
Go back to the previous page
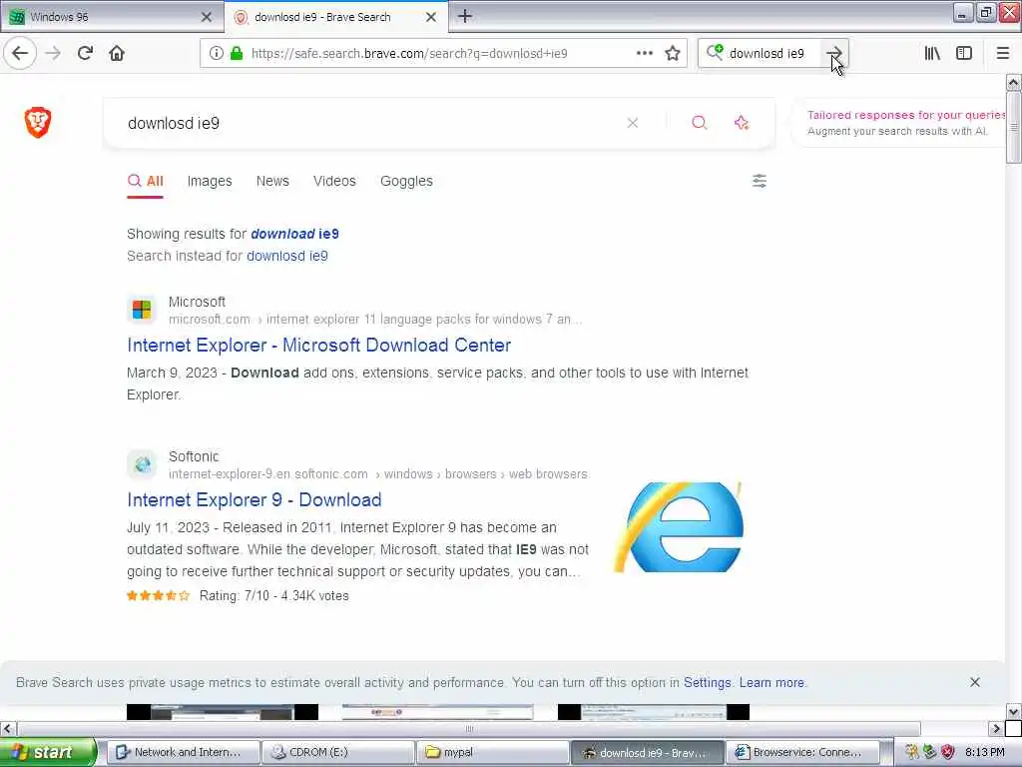pyautogui.click(x=20, y=54)
